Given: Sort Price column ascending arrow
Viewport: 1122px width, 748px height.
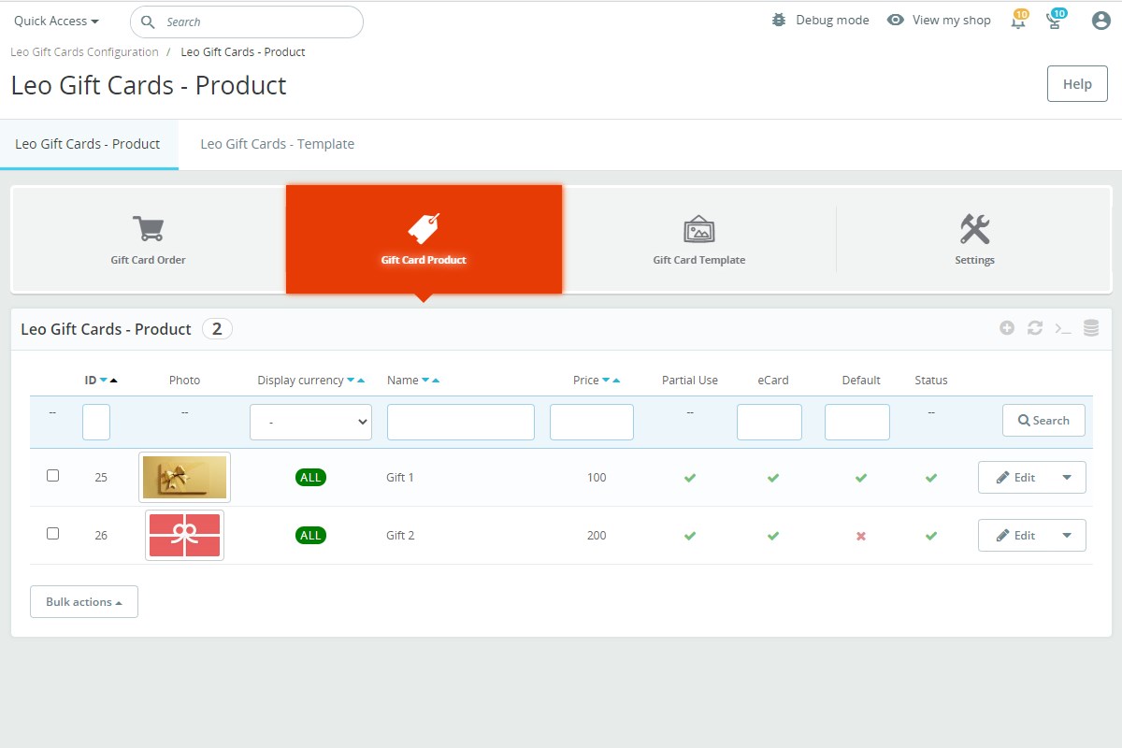Looking at the screenshot, I should [616, 381].
